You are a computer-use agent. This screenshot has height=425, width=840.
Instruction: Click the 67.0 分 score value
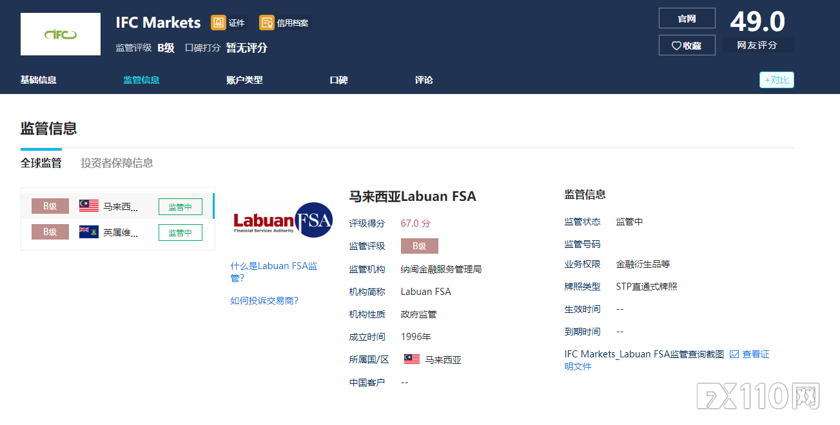coord(415,223)
